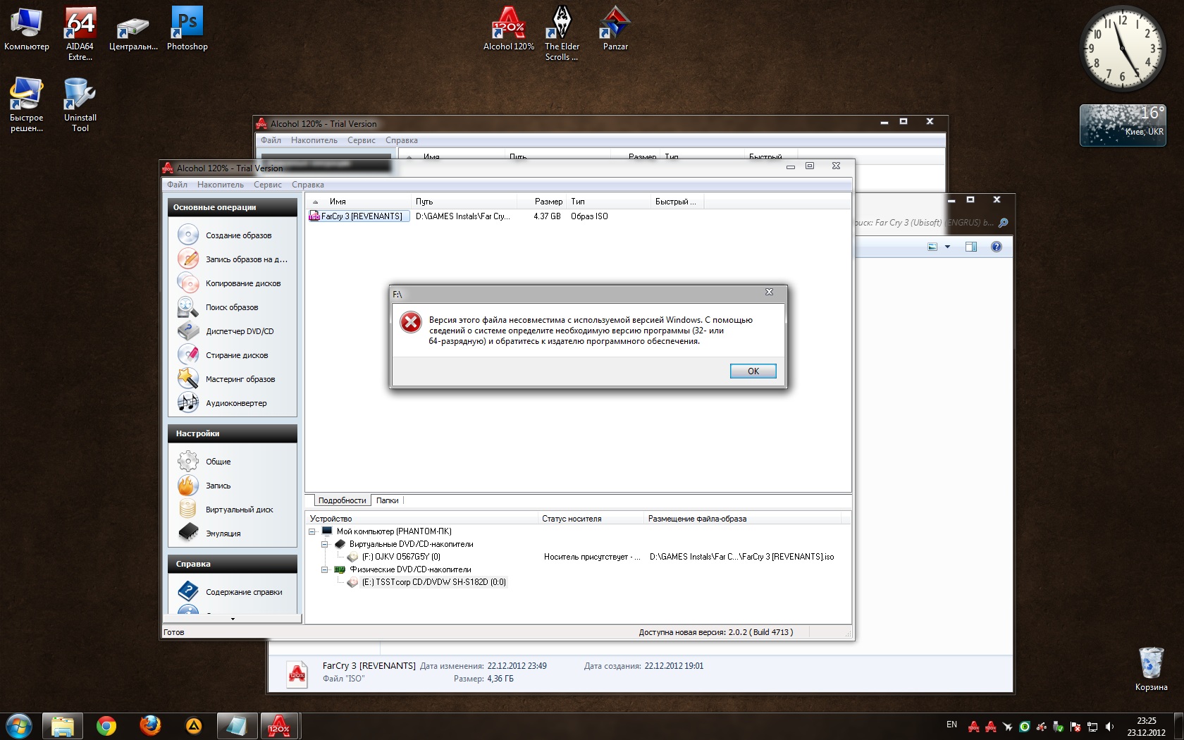Close the F:\ error dialog
The image size is (1184, 740).
(769, 292)
